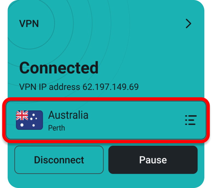Image resolution: width=212 pixels, height=188 pixels.
Task: Open the Australia Perth location selector
Action: click(x=106, y=120)
